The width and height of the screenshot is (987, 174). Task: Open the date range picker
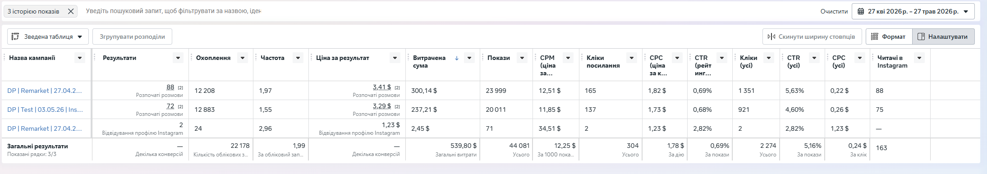point(913,11)
